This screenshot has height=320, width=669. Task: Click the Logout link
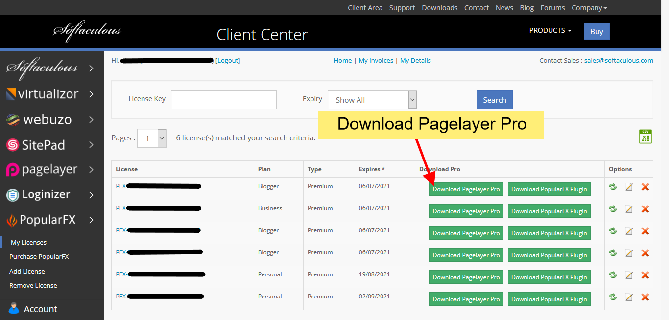coord(228,60)
